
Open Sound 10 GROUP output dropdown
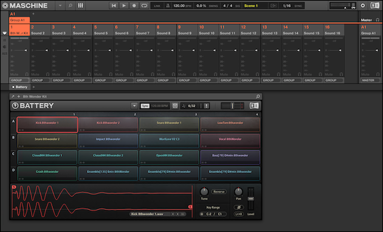tap(208, 80)
